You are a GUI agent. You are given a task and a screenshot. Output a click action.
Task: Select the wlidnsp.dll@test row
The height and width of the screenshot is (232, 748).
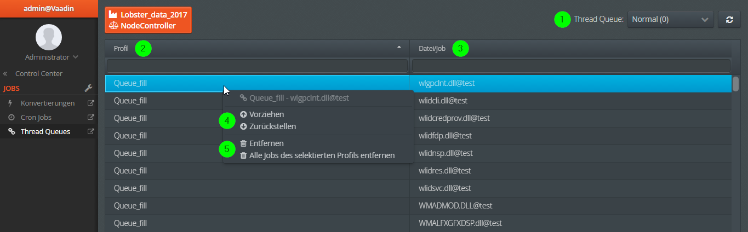click(x=418, y=153)
